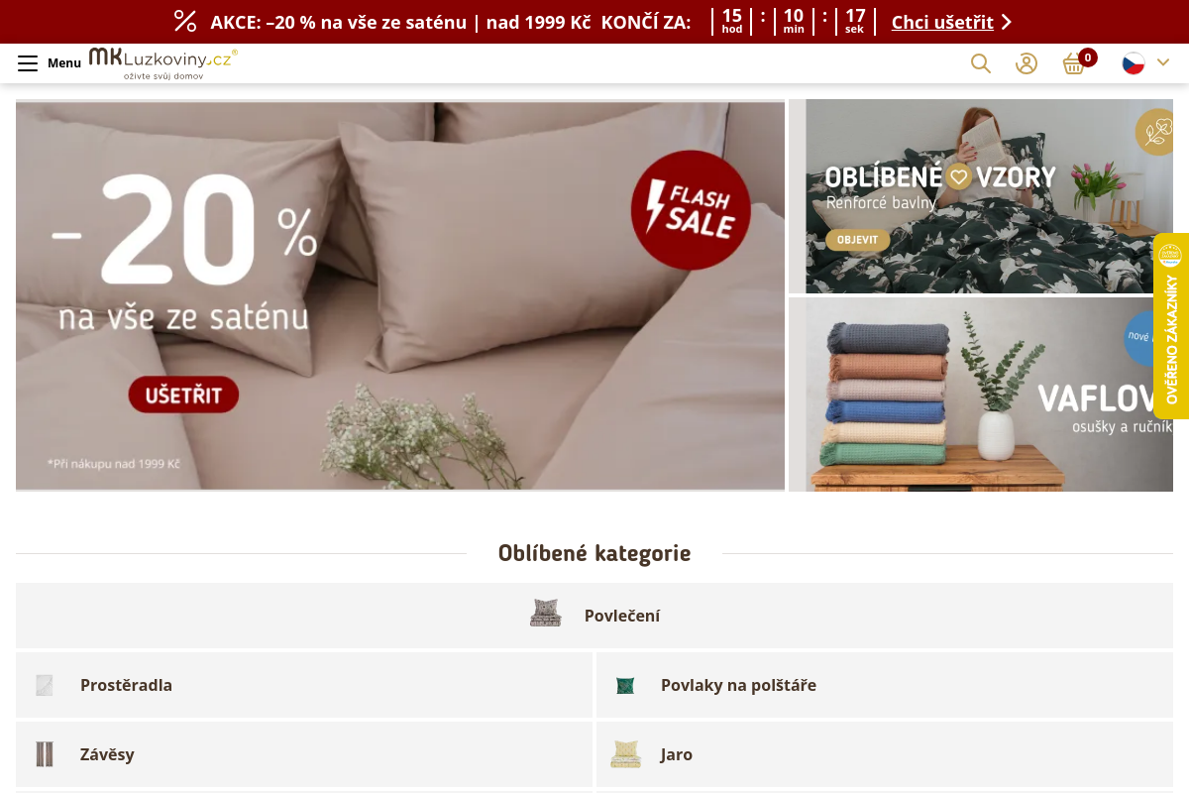Screen dimensions: 1189x793
Task: Open the hamburger Menu icon
Action: pyautogui.click(x=28, y=63)
